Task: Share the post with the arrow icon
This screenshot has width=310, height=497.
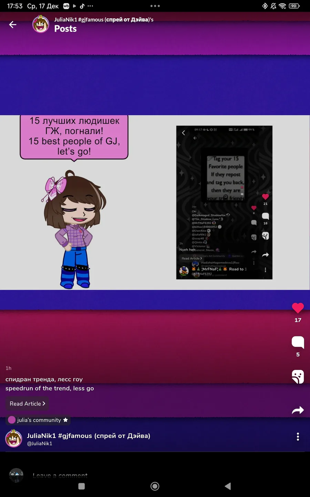Action: click(298, 410)
